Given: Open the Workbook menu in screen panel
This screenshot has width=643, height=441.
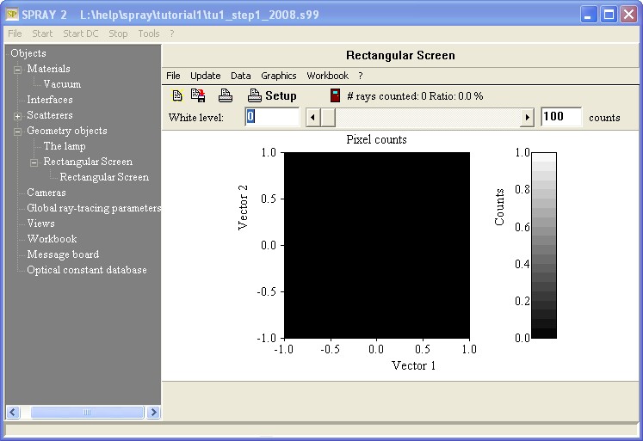Looking at the screenshot, I should coord(327,76).
